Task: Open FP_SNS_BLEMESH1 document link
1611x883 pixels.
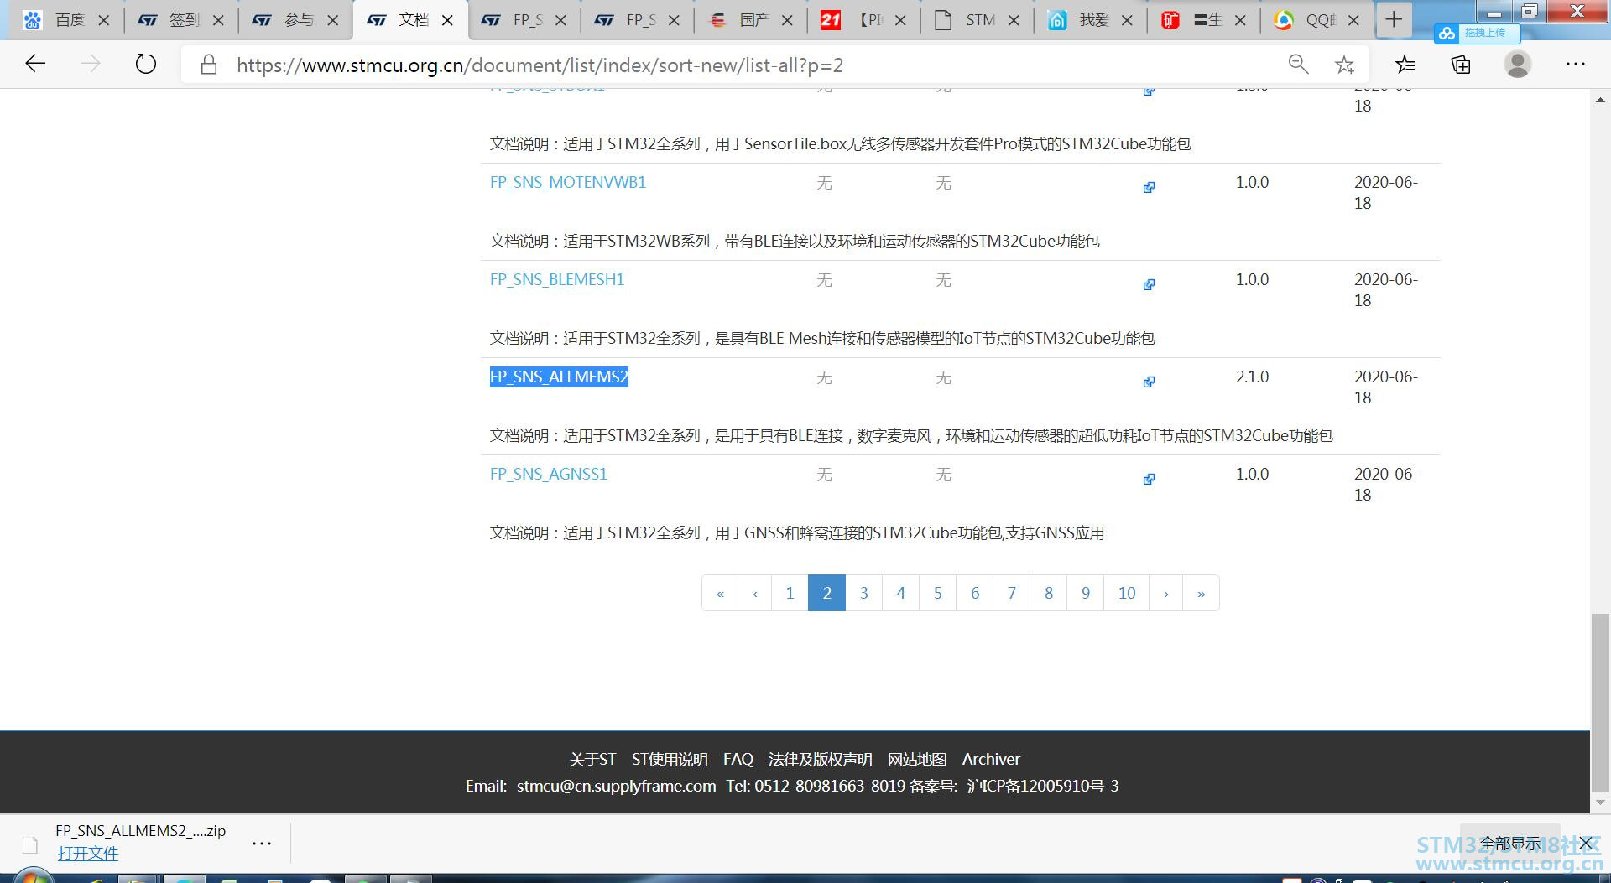Action: (x=557, y=279)
